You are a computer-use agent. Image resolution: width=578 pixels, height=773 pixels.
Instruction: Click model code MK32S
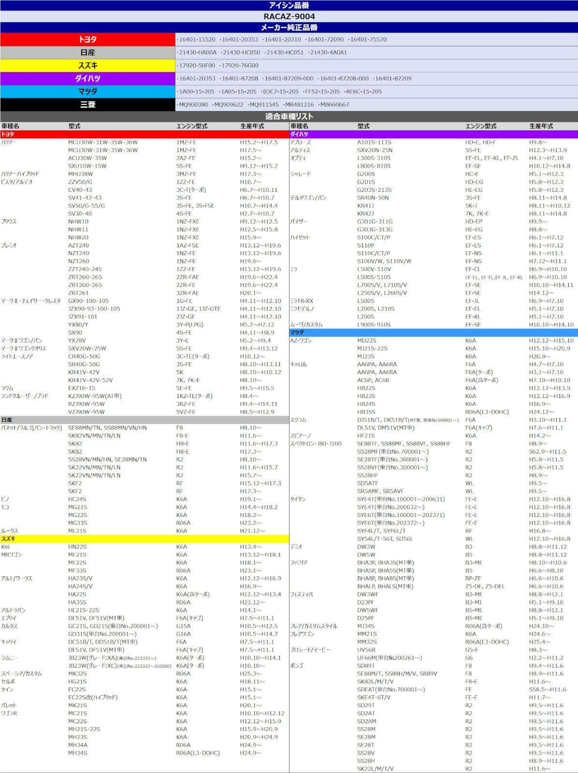click(x=78, y=674)
